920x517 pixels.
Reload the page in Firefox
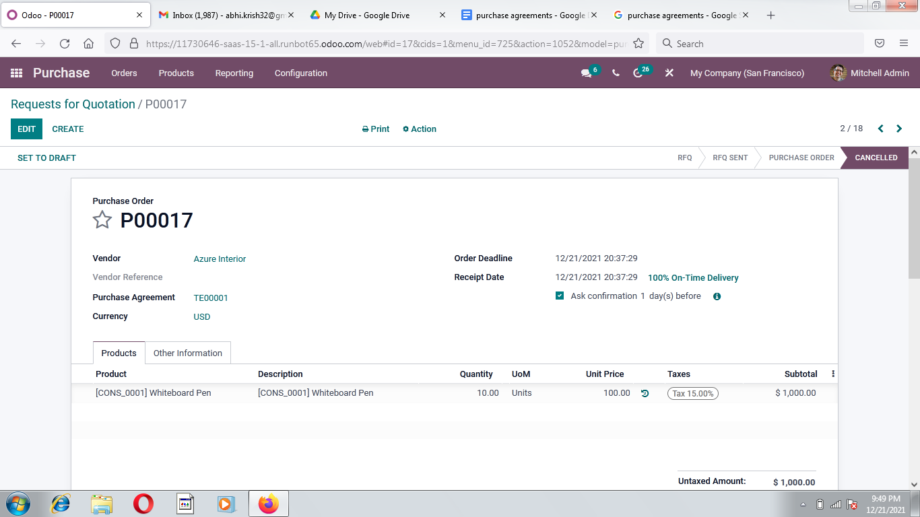(x=65, y=43)
